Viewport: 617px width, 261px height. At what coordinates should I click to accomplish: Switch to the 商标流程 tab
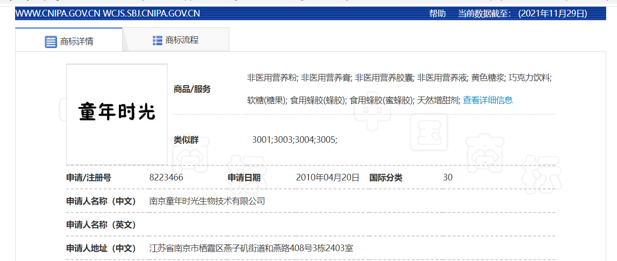(x=176, y=40)
